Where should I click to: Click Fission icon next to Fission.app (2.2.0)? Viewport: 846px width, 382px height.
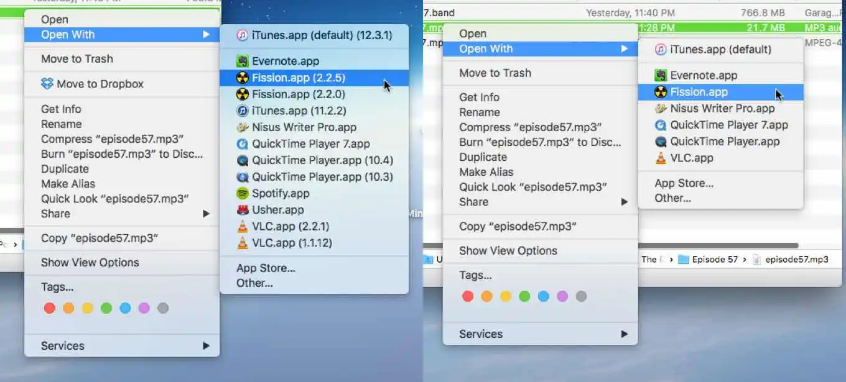(x=243, y=94)
